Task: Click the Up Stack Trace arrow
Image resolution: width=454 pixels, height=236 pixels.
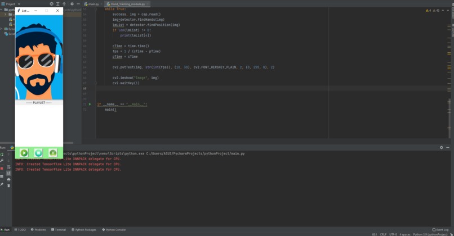Action: coord(8,155)
